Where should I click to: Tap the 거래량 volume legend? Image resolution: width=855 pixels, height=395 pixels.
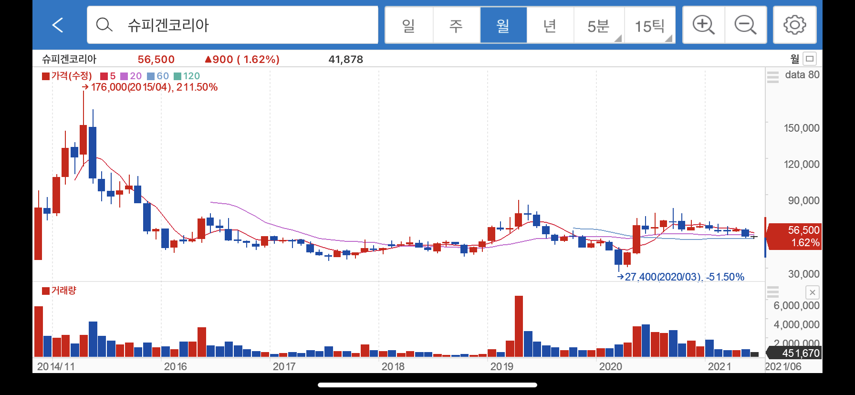tap(59, 291)
